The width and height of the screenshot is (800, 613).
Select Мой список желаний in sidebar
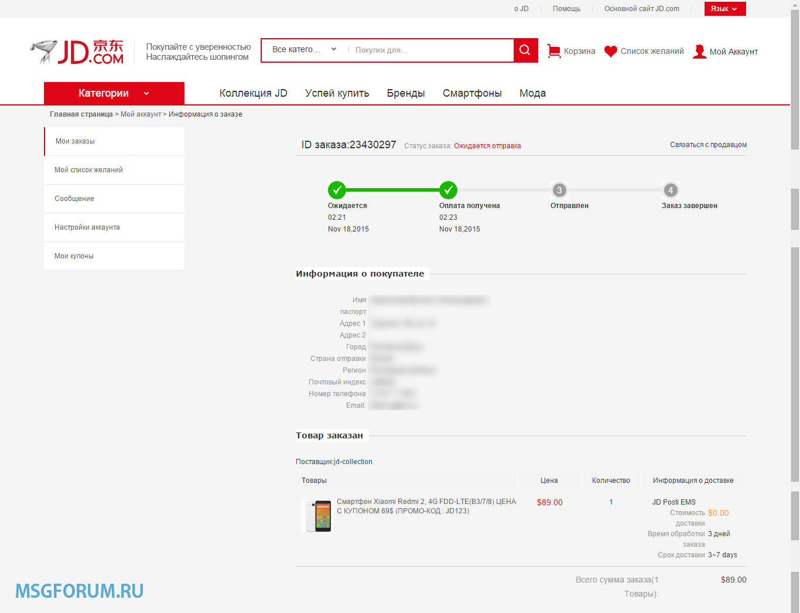114,170
